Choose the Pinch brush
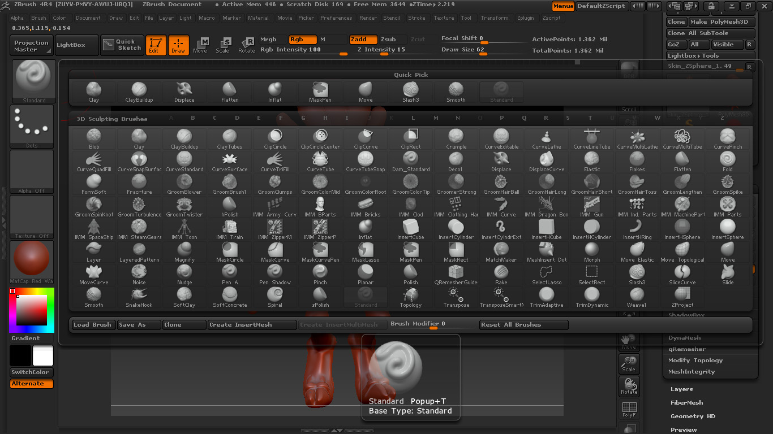 pyautogui.click(x=320, y=275)
